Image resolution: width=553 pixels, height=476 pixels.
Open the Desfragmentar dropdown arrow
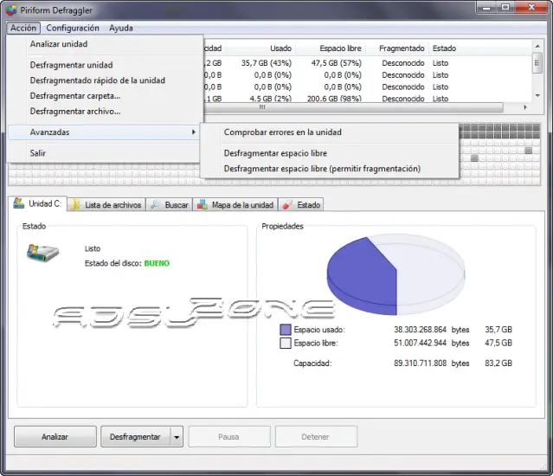177,437
